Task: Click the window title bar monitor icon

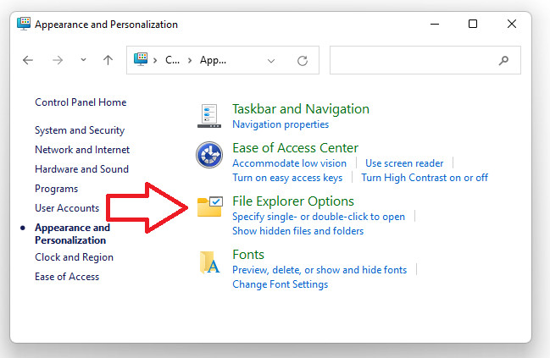Action: (24, 24)
